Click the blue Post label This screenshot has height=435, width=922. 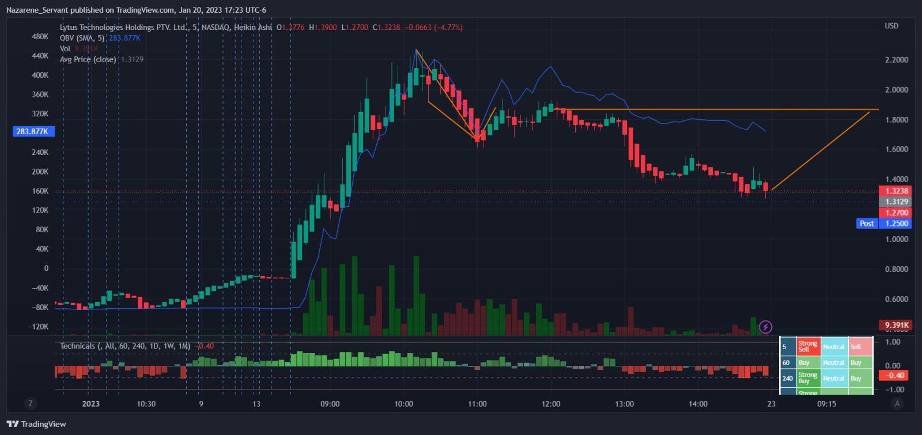point(867,224)
